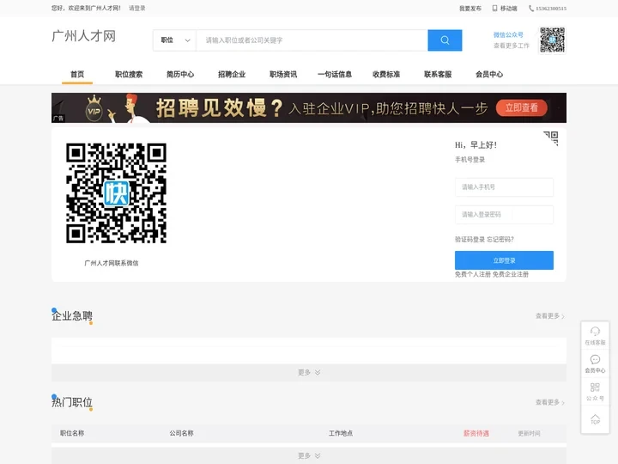Open the 职位搜索 menu item
618x464 pixels.
[x=129, y=74]
